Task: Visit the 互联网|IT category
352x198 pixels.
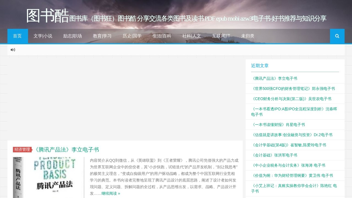Action: coord(221,36)
